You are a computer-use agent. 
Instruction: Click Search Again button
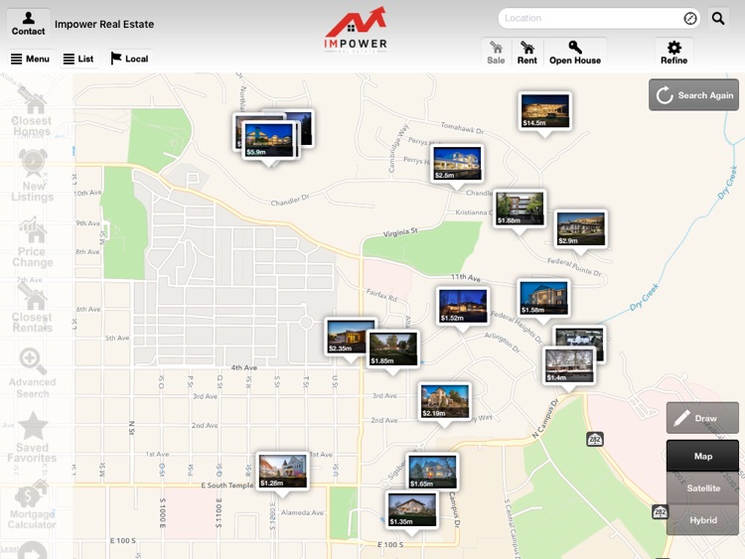tap(693, 95)
